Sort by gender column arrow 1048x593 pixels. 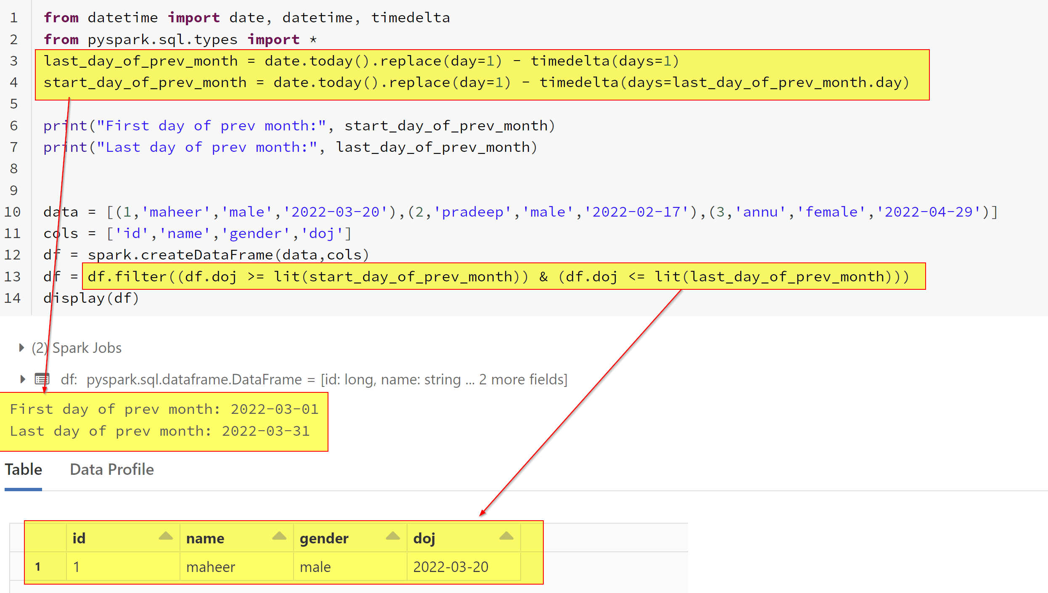point(393,536)
